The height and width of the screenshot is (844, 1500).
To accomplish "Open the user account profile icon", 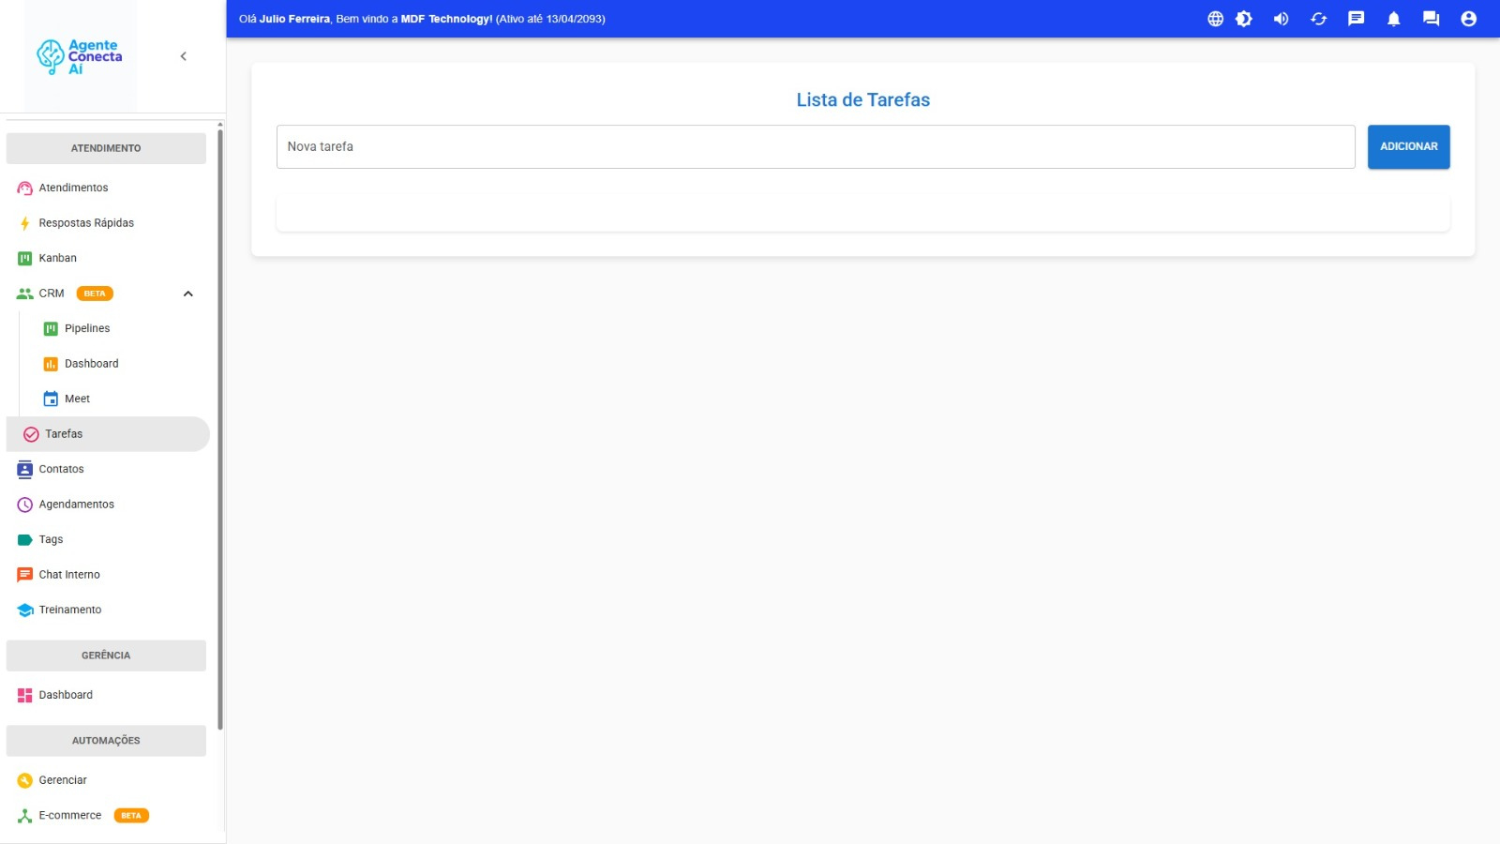I will click(1468, 19).
